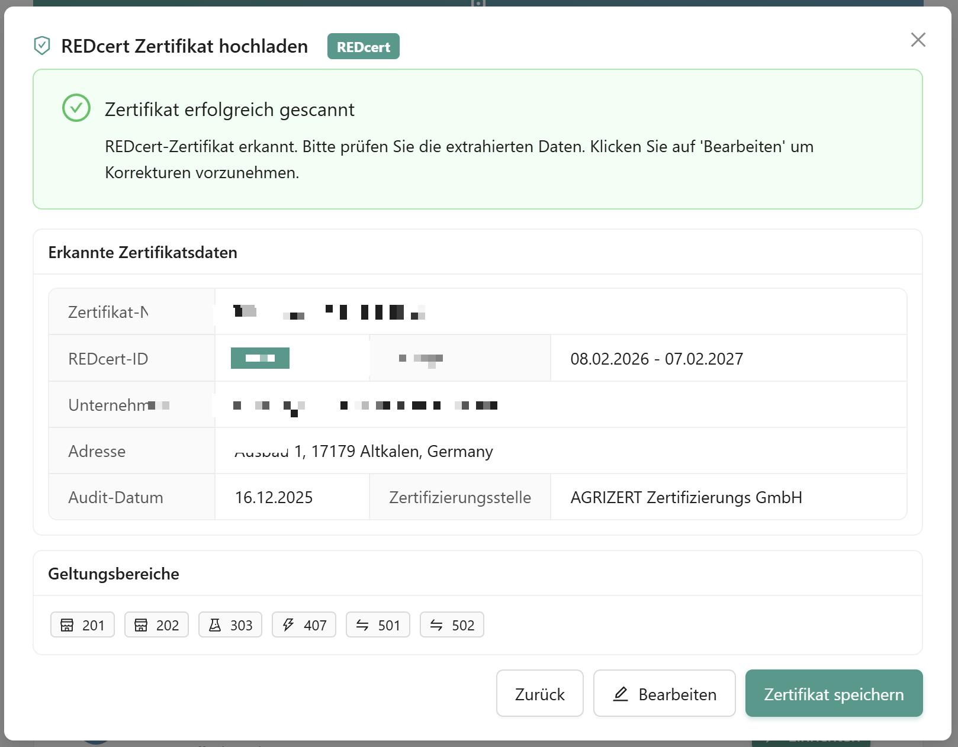Viewport: 958px width, 747px height.
Task: Click the AGRIZERT Zertifizierungs GmbH field
Action: (x=685, y=497)
